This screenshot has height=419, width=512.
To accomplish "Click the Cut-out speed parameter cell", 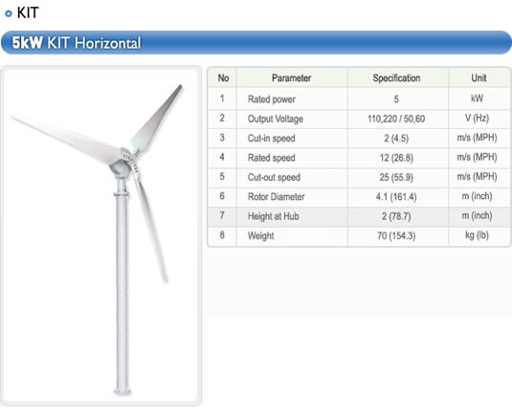I will pyautogui.click(x=292, y=177).
